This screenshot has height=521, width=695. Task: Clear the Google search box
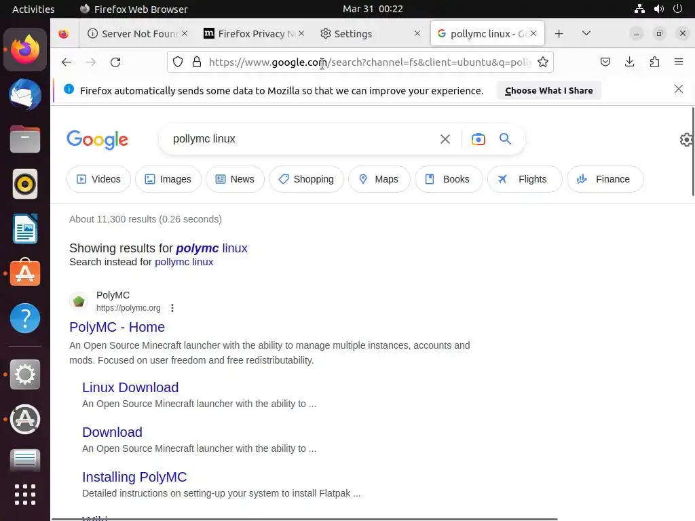coord(445,139)
